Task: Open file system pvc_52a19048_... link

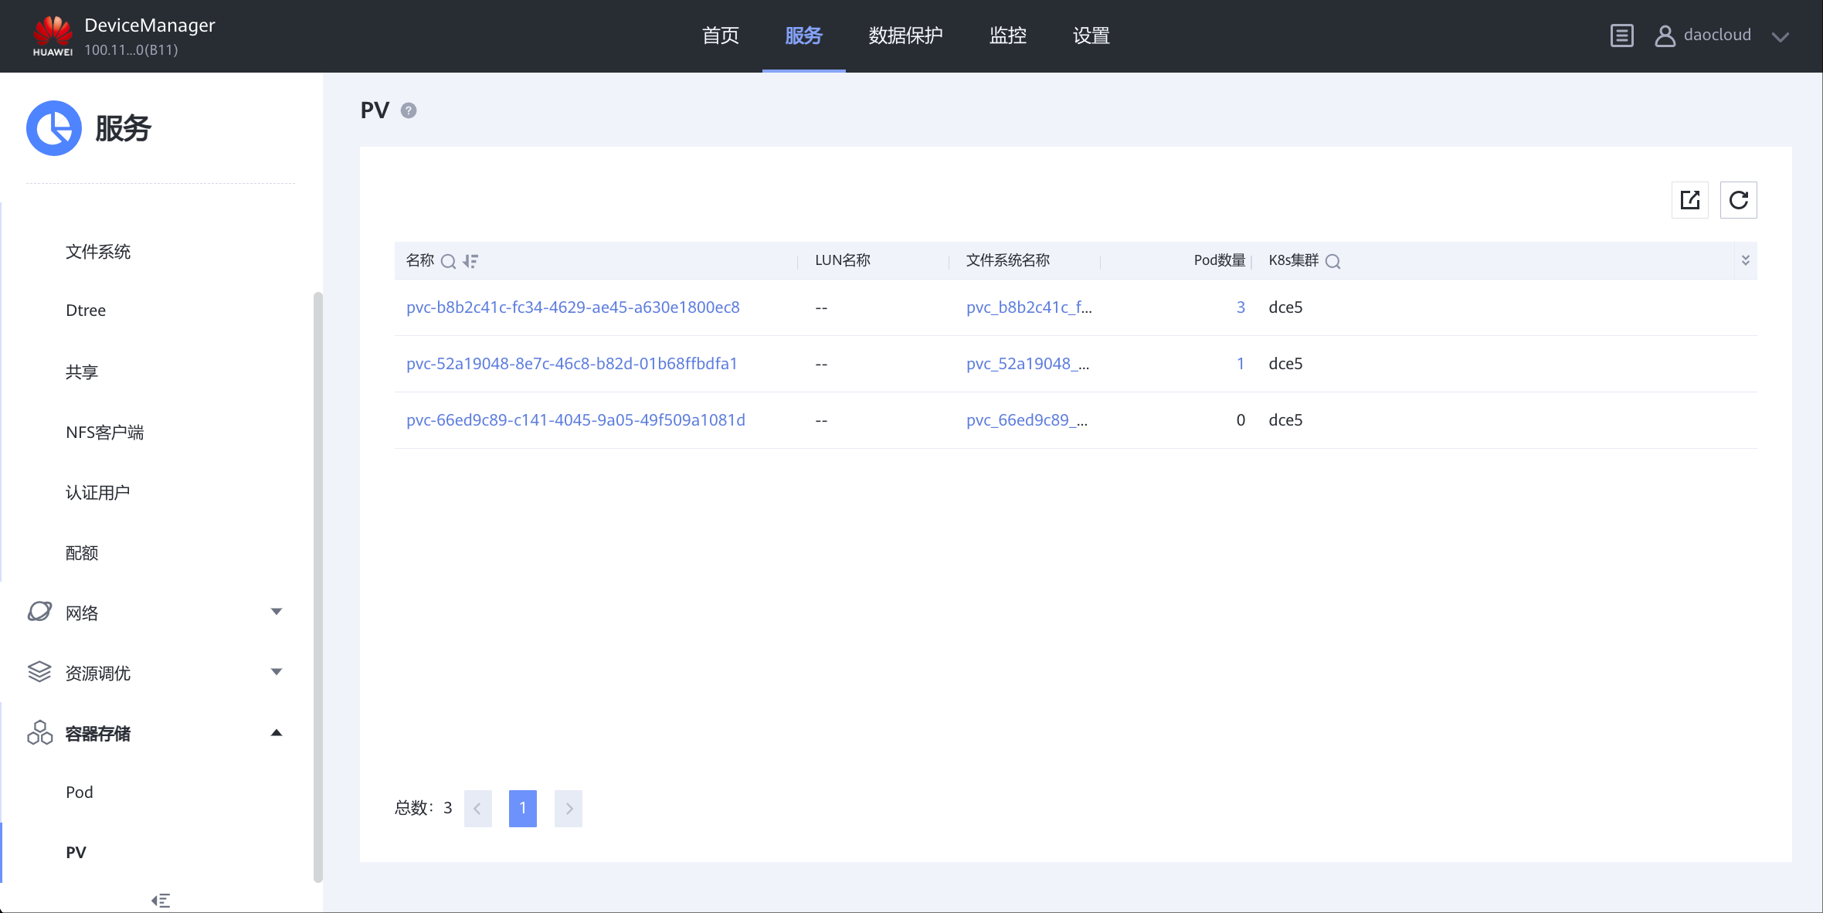Action: tap(1027, 364)
